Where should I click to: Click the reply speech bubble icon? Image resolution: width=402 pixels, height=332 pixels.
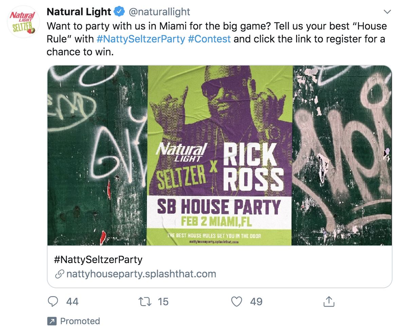click(53, 301)
